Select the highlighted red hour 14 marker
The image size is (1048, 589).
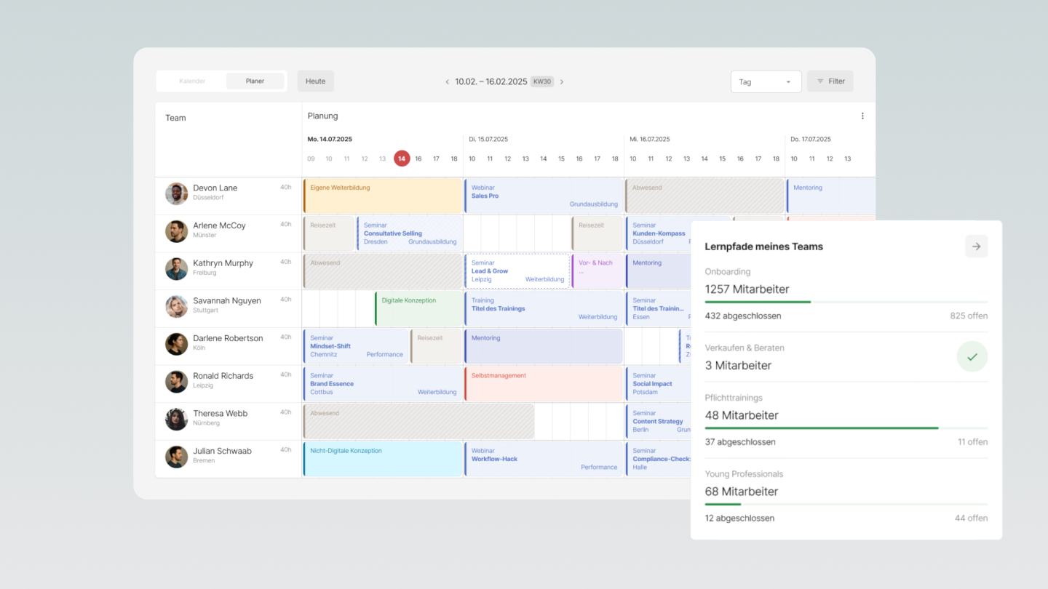[x=402, y=158]
